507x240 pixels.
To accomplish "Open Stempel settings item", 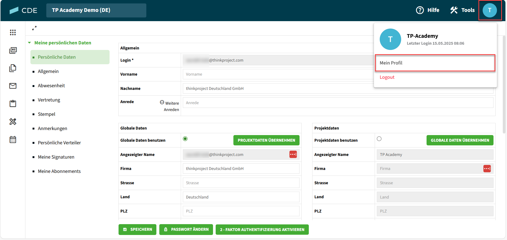I will [x=47, y=114].
